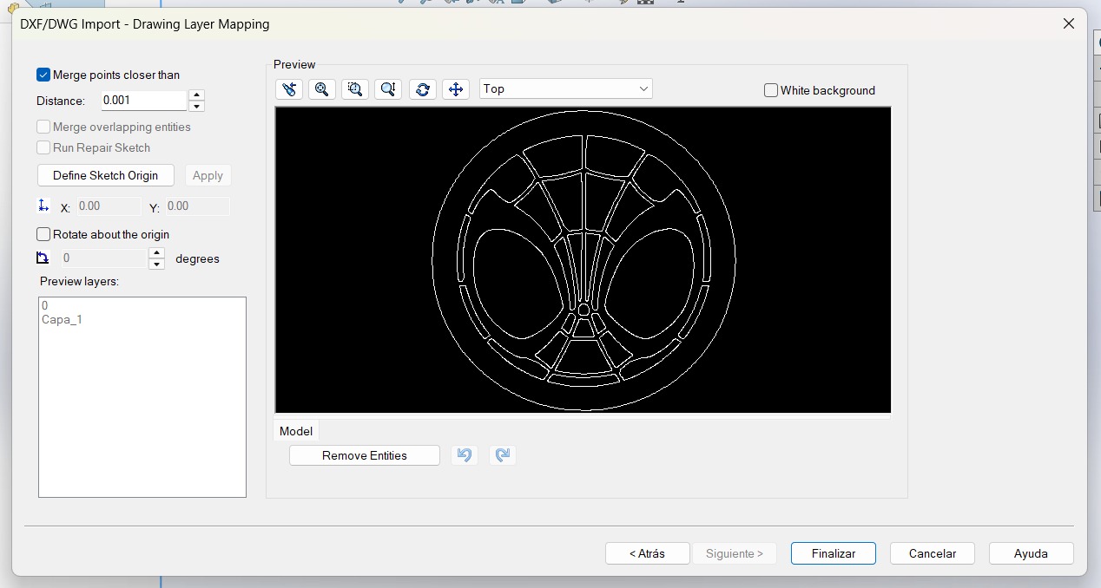The image size is (1101, 588).
Task: Select the zoom to fit magnifier icon
Action: click(322, 88)
